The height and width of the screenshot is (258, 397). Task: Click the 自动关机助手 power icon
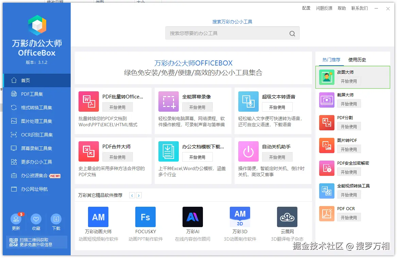point(248,151)
